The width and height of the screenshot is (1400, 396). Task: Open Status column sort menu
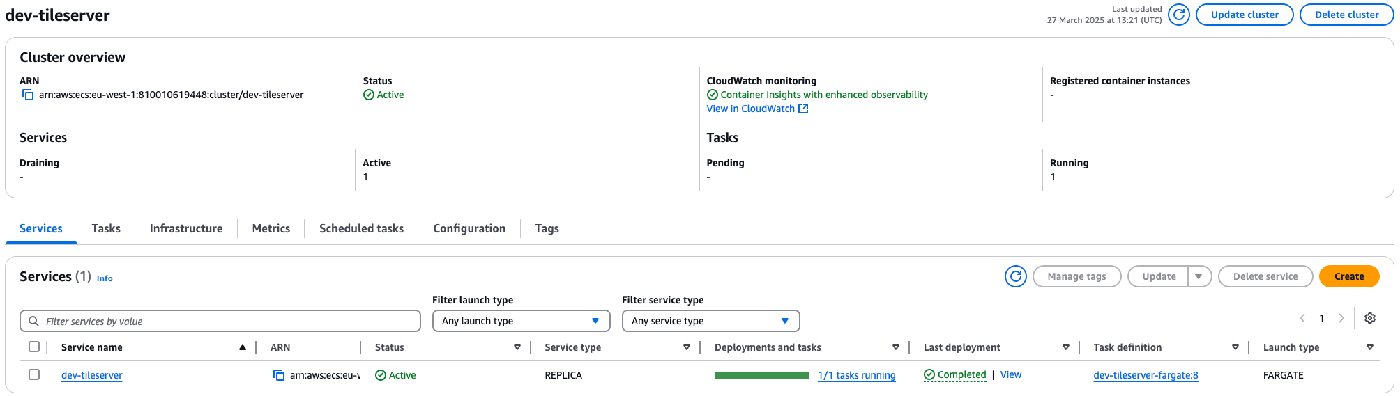tap(517, 347)
